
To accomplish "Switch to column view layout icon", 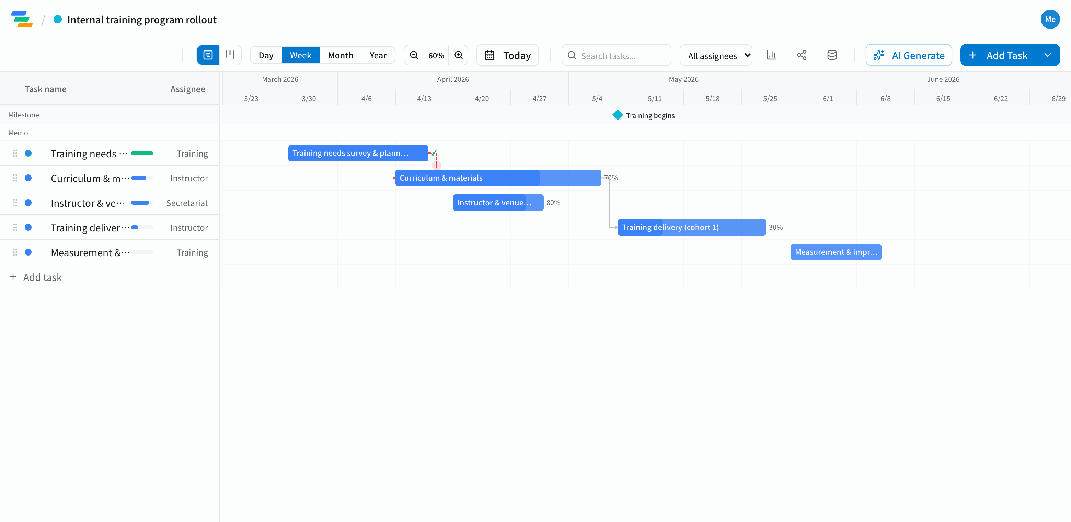I will [x=230, y=55].
